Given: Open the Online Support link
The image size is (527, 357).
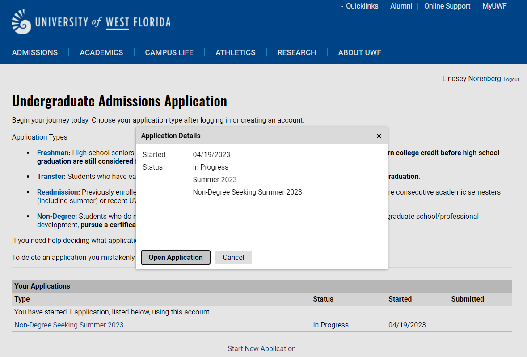Looking at the screenshot, I should [x=447, y=6].
